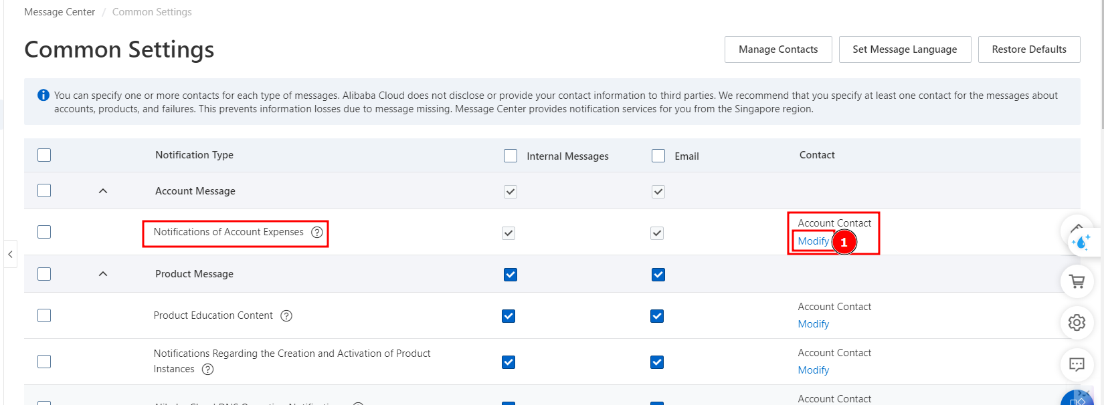1104x405 pixels.
Task: Toggle the Internal Messages header checkbox
Action: point(511,156)
